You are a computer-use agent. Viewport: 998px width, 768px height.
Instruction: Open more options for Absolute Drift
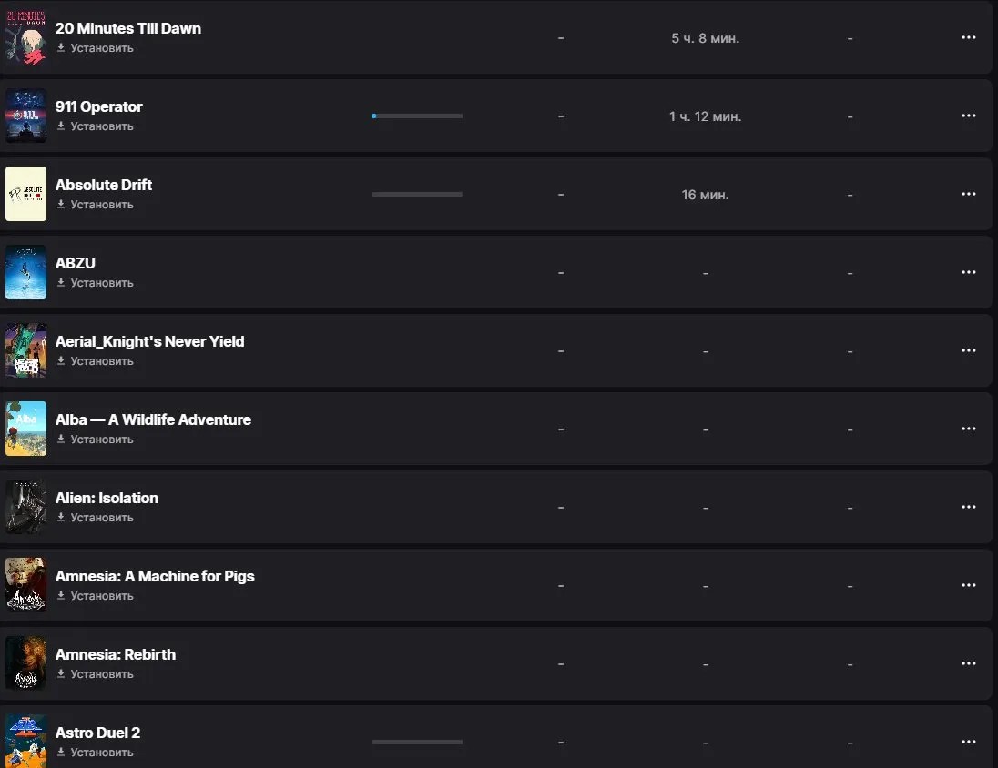[968, 194]
